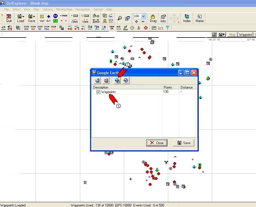
Task: Click the Zoom Full icon
Action: [x=47, y=28]
